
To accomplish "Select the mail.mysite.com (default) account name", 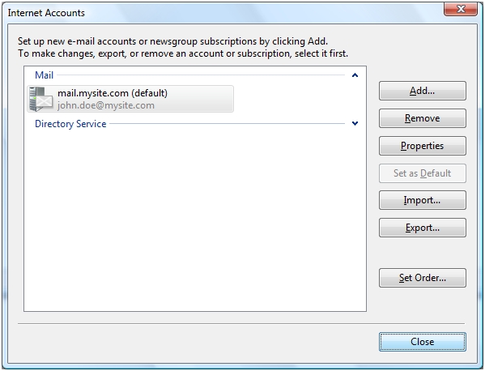I will 113,93.
